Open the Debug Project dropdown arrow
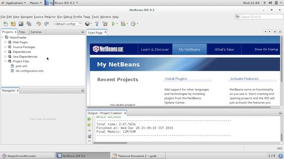 tap(127, 23)
